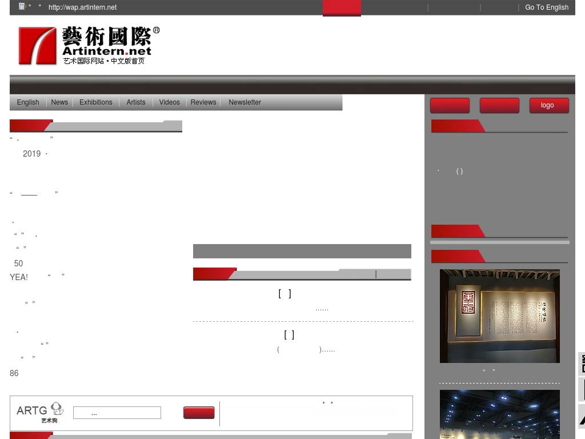Viewport: 585px width, 439px height.
Task: Open the QR code side widget
Action: point(582,364)
